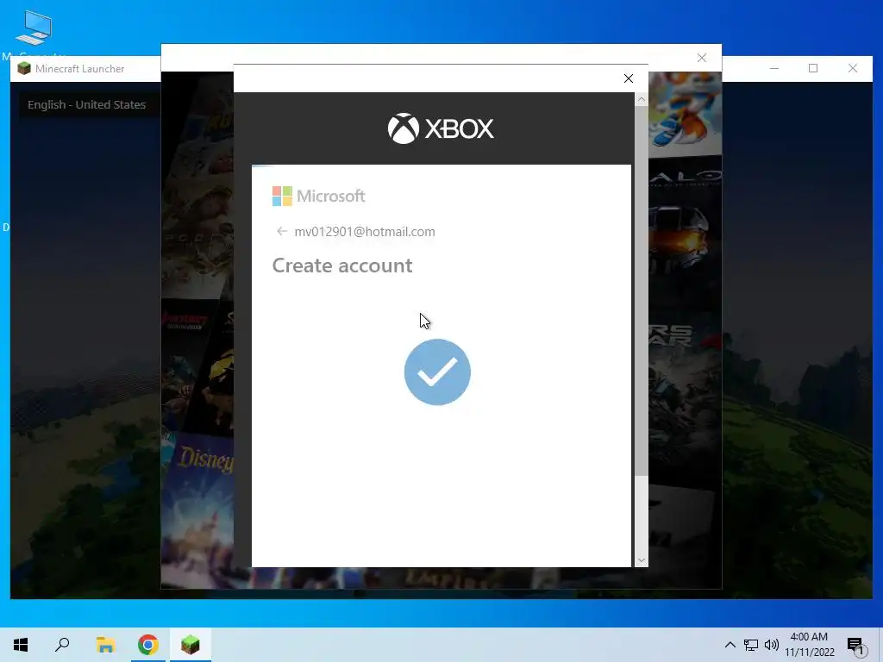Click the blue checkmark circle
883x662 pixels.
tap(437, 372)
